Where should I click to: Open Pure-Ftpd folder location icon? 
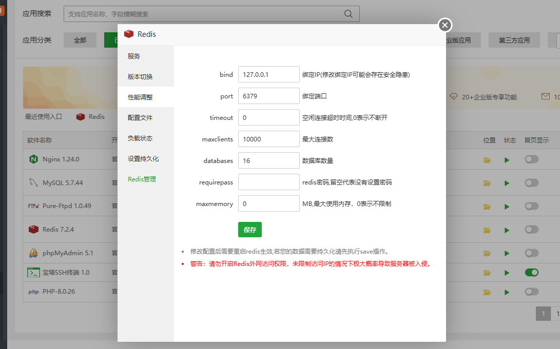point(487,207)
